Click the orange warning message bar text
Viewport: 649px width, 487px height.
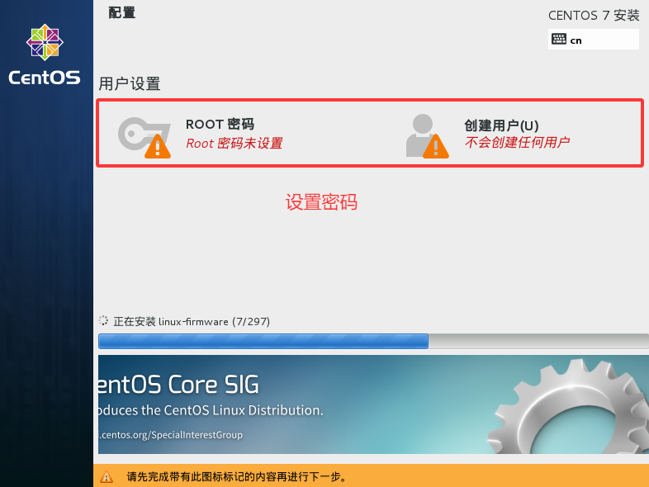pyautogui.click(x=236, y=476)
